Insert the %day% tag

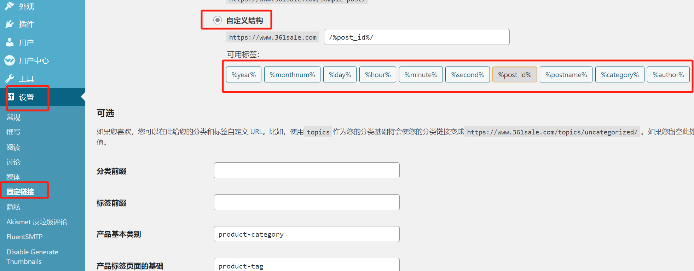[340, 75]
